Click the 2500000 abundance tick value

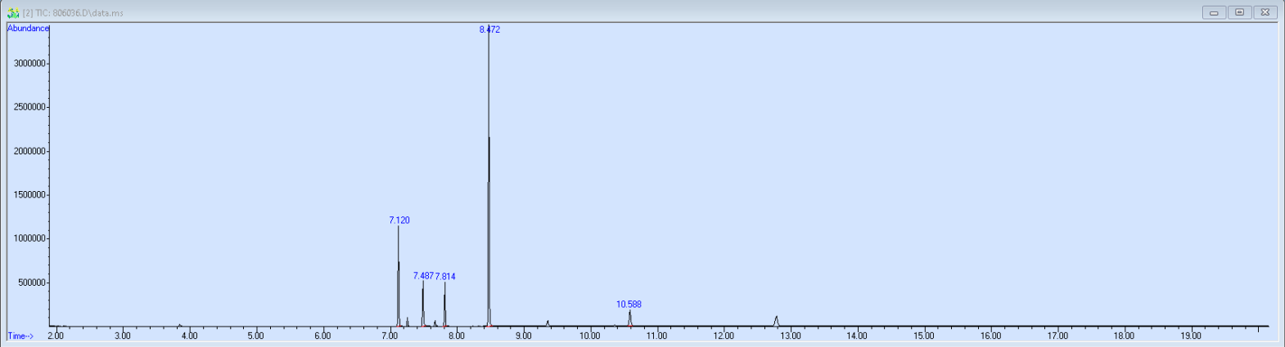29,108
